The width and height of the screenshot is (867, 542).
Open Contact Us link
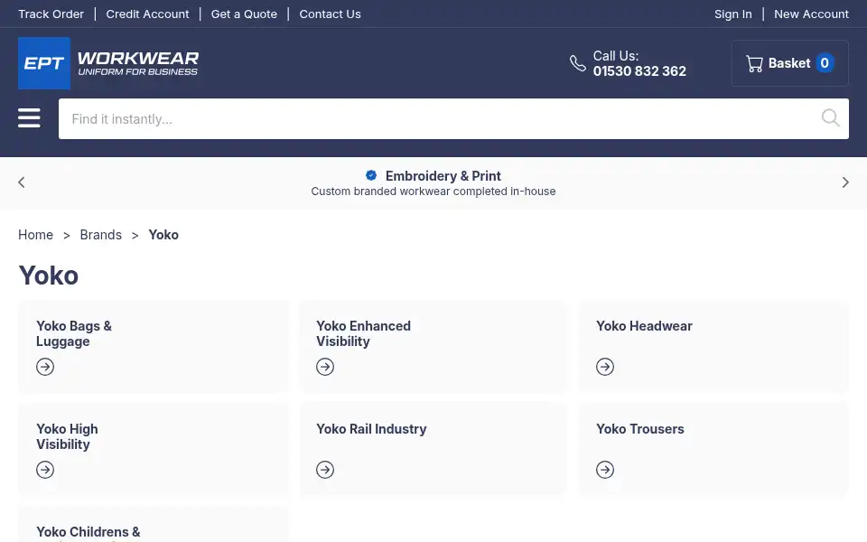331,14
